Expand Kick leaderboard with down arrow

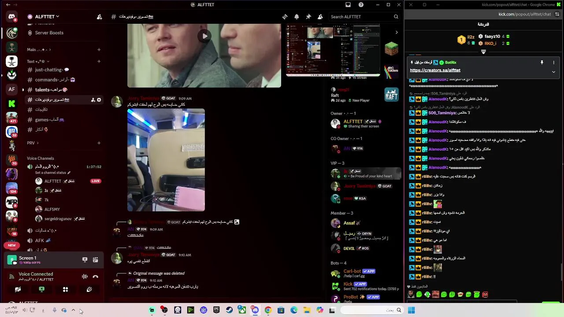pos(483,52)
